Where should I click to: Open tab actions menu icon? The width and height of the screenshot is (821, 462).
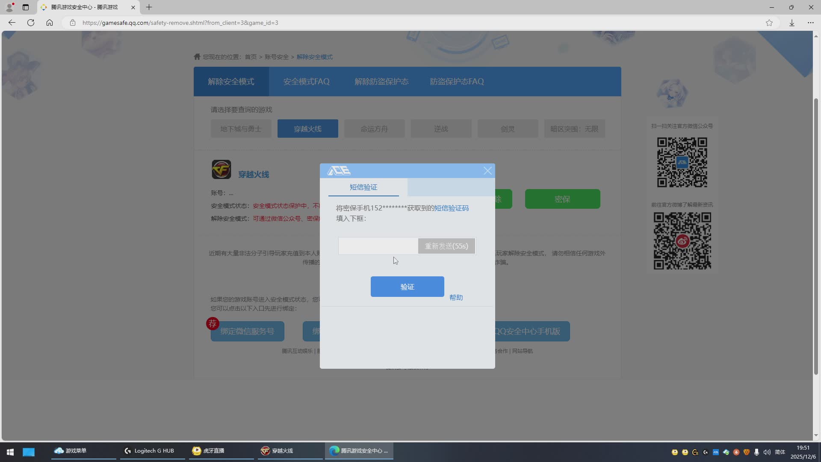[x=26, y=7]
